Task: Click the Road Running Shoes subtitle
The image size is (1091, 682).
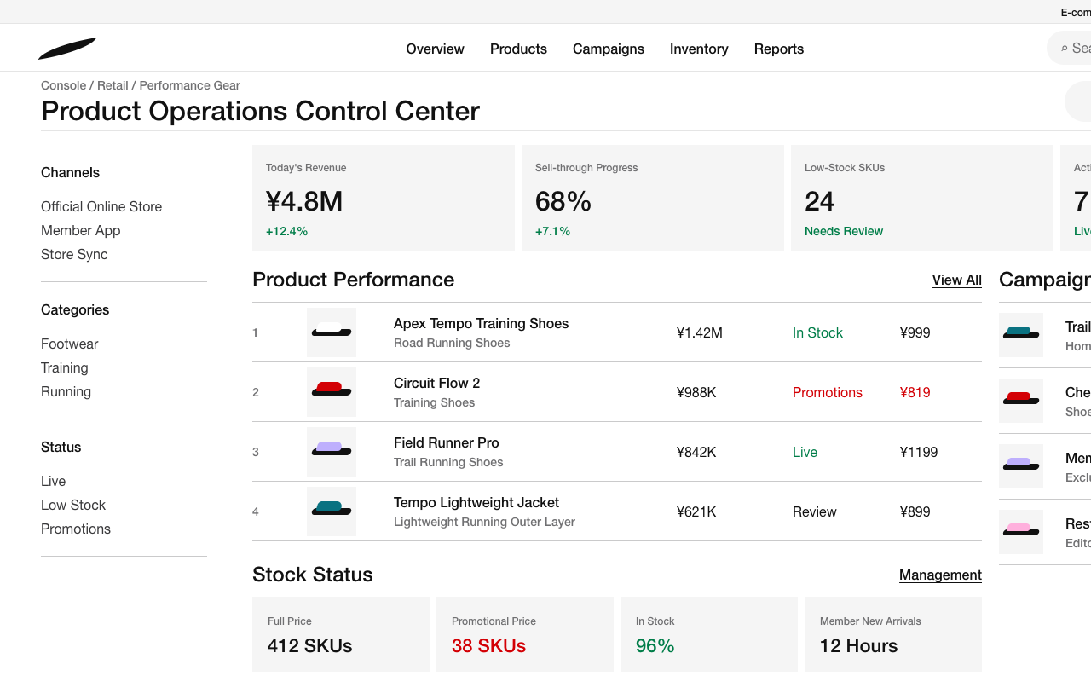Action: [x=452, y=343]
